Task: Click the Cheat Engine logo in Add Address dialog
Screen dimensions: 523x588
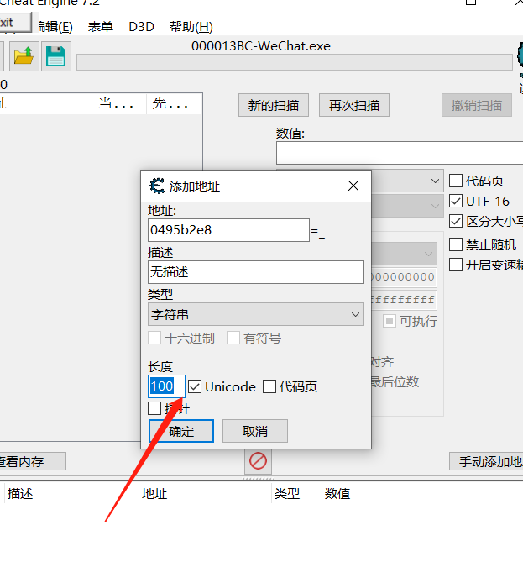Action: pyautogui.click(x=157, y=186)
